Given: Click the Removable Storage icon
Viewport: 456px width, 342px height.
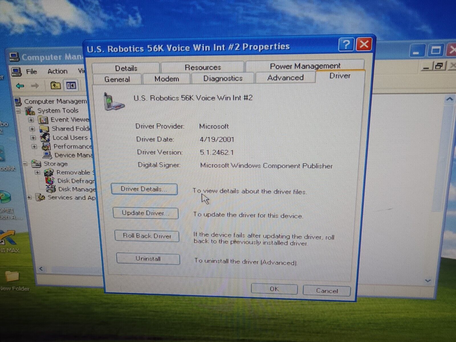Looking at the screenshot, I should (x=49, y=172).
